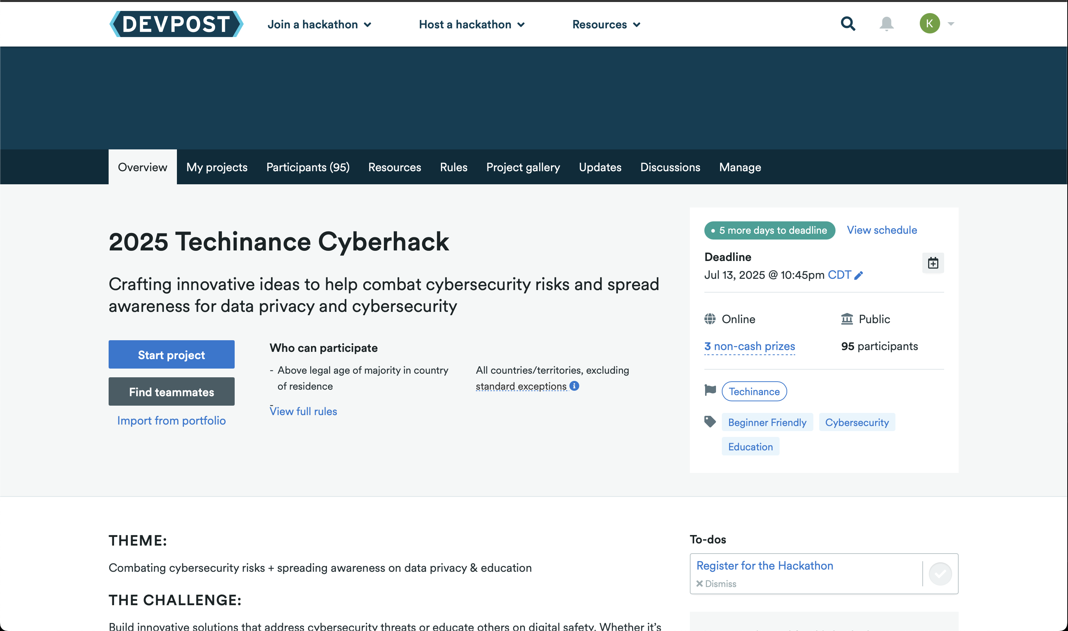Click the Find teammates button
This screenshot has width=1068, height=631.
[x=171, y=391]
